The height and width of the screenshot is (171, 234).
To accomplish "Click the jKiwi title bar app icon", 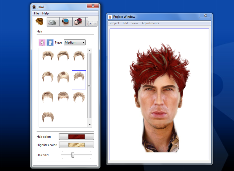I will (x=34, y=7).
